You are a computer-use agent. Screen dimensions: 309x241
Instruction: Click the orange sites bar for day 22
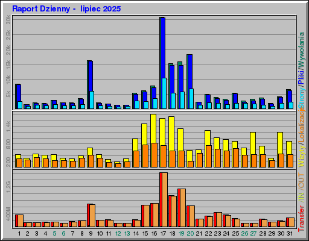pos(209,156)
